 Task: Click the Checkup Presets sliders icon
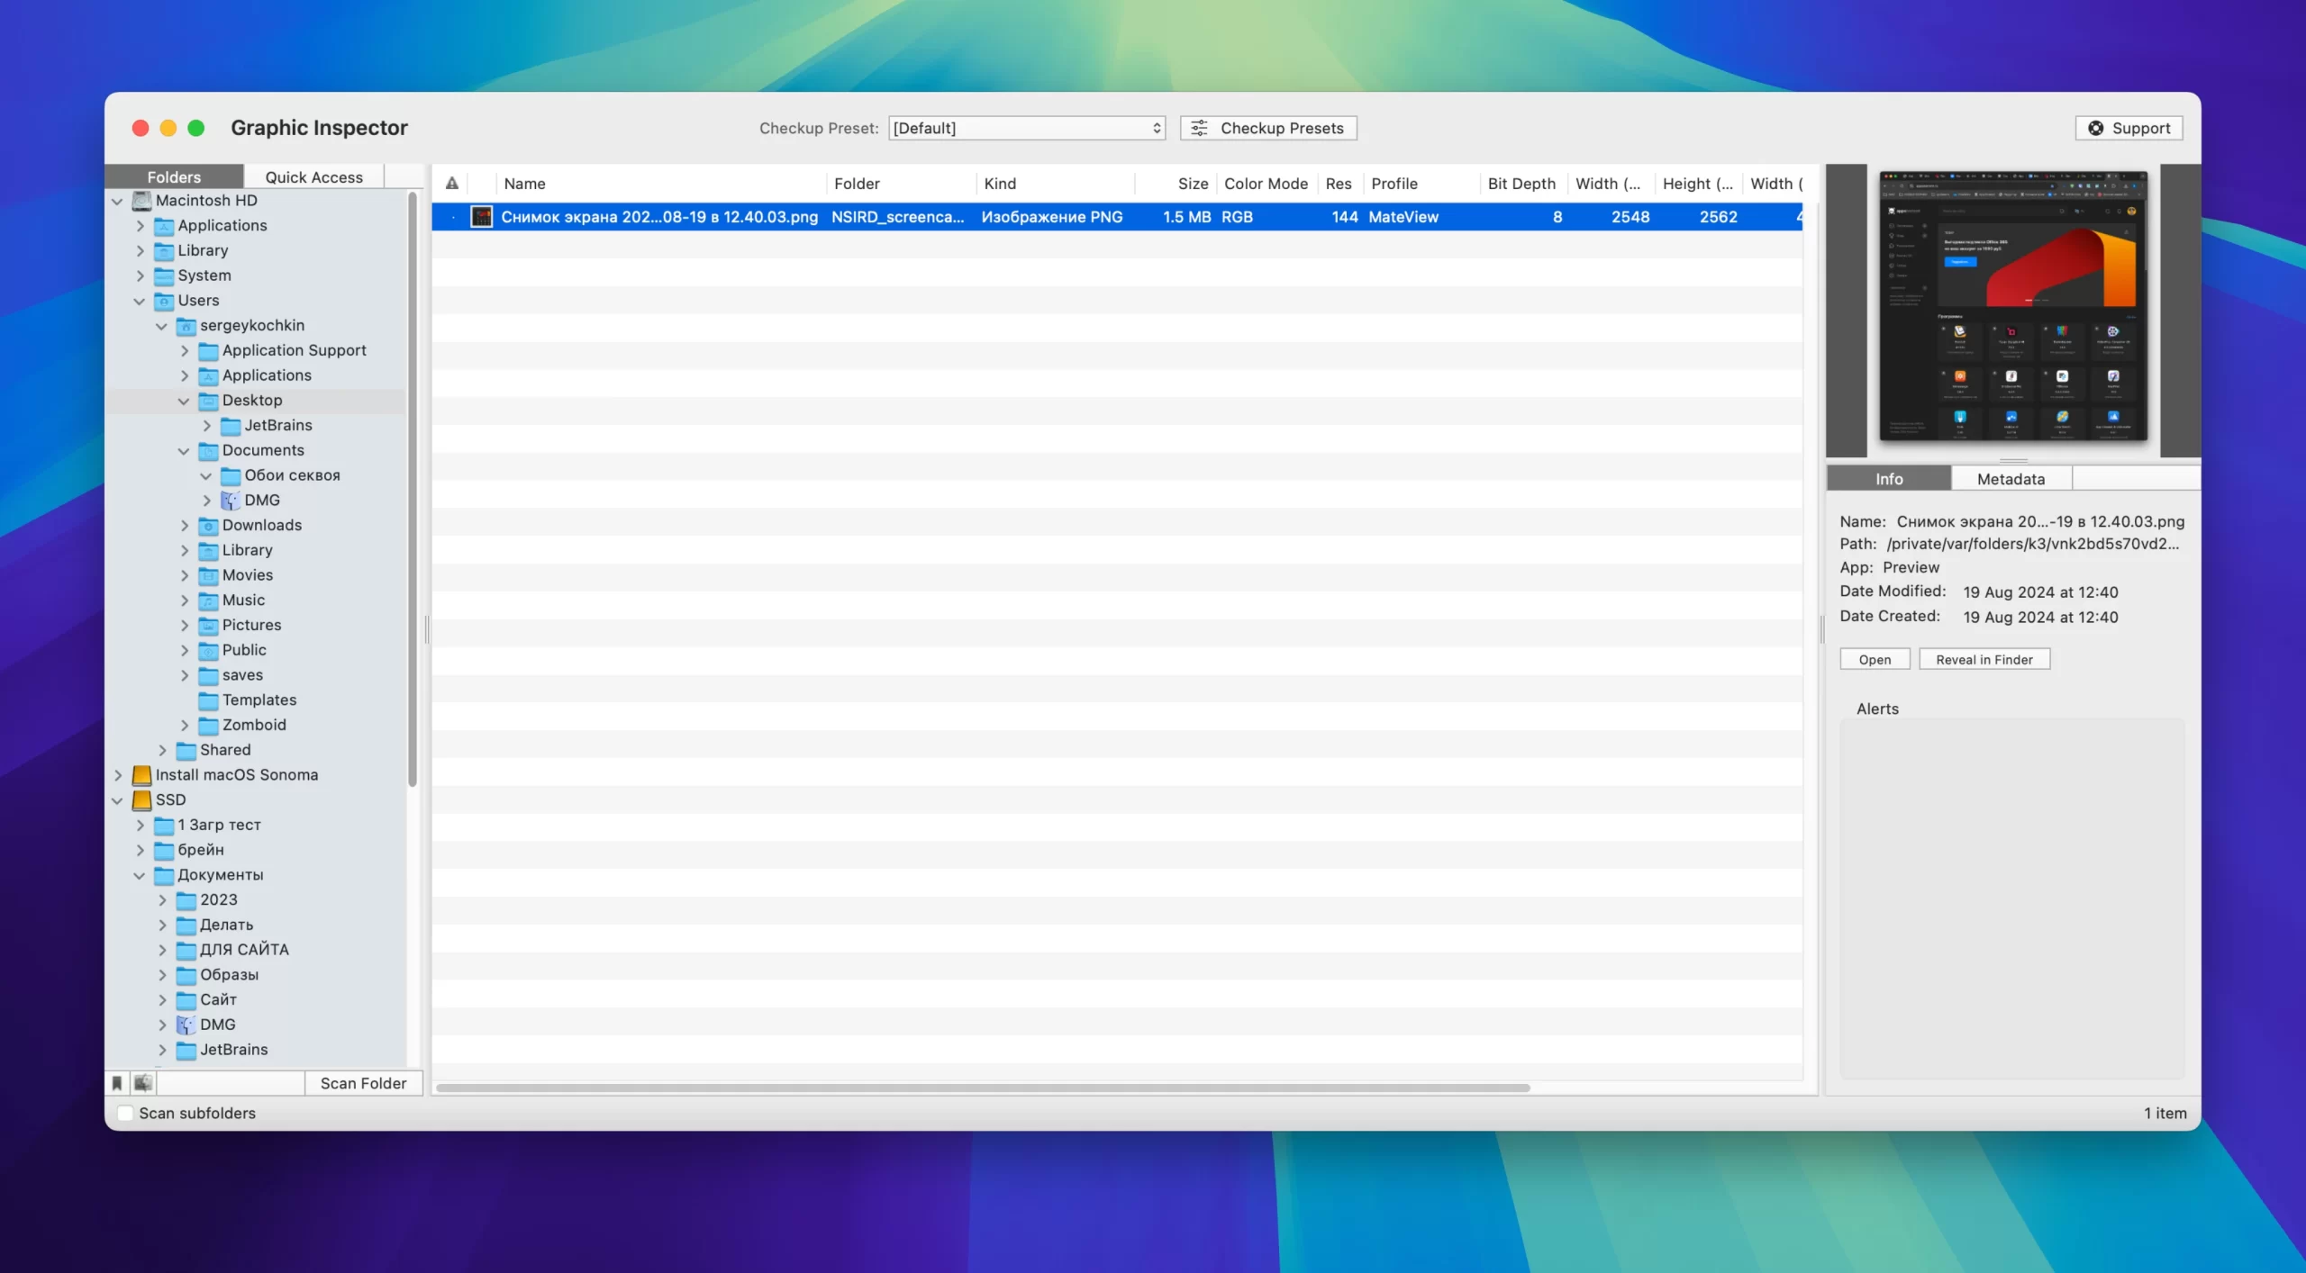(x=1199, y=128)
